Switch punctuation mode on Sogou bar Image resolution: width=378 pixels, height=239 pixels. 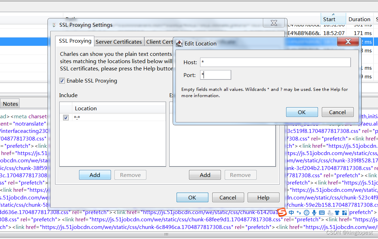point(299,213)
